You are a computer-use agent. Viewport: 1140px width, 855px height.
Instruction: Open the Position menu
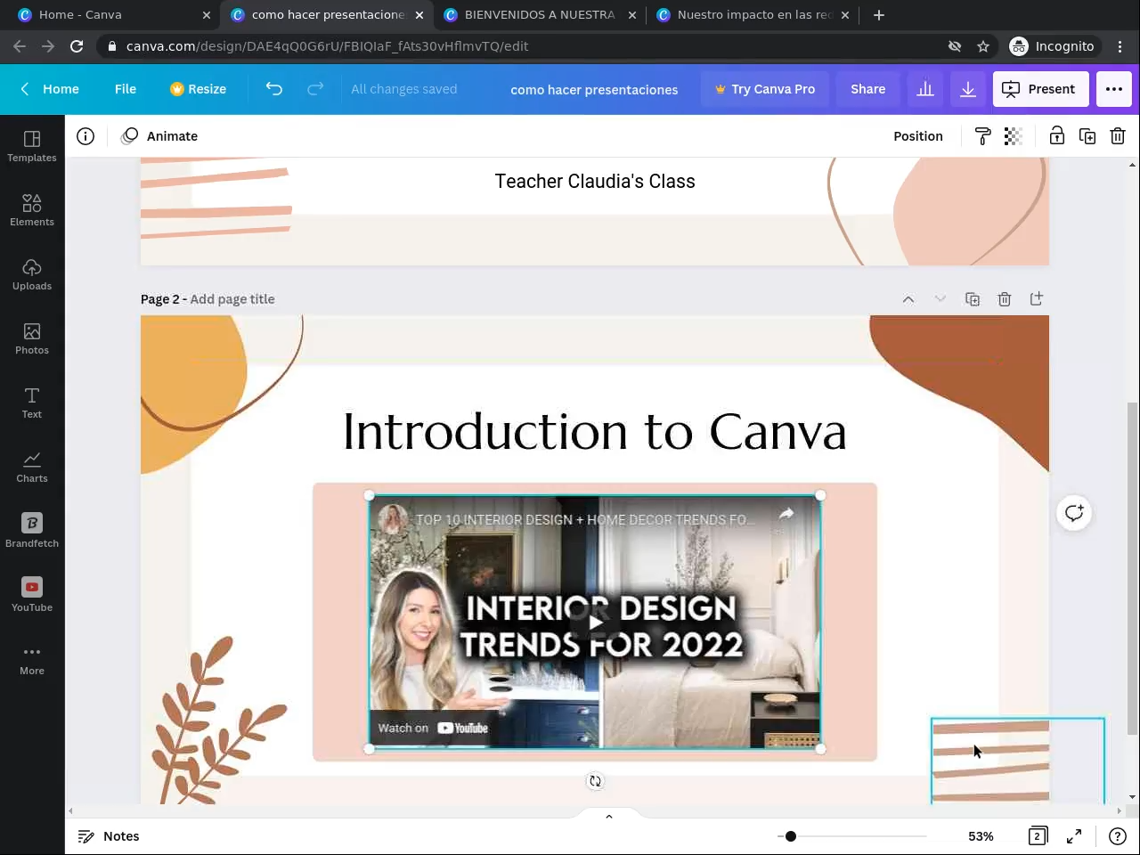[918, 136]
